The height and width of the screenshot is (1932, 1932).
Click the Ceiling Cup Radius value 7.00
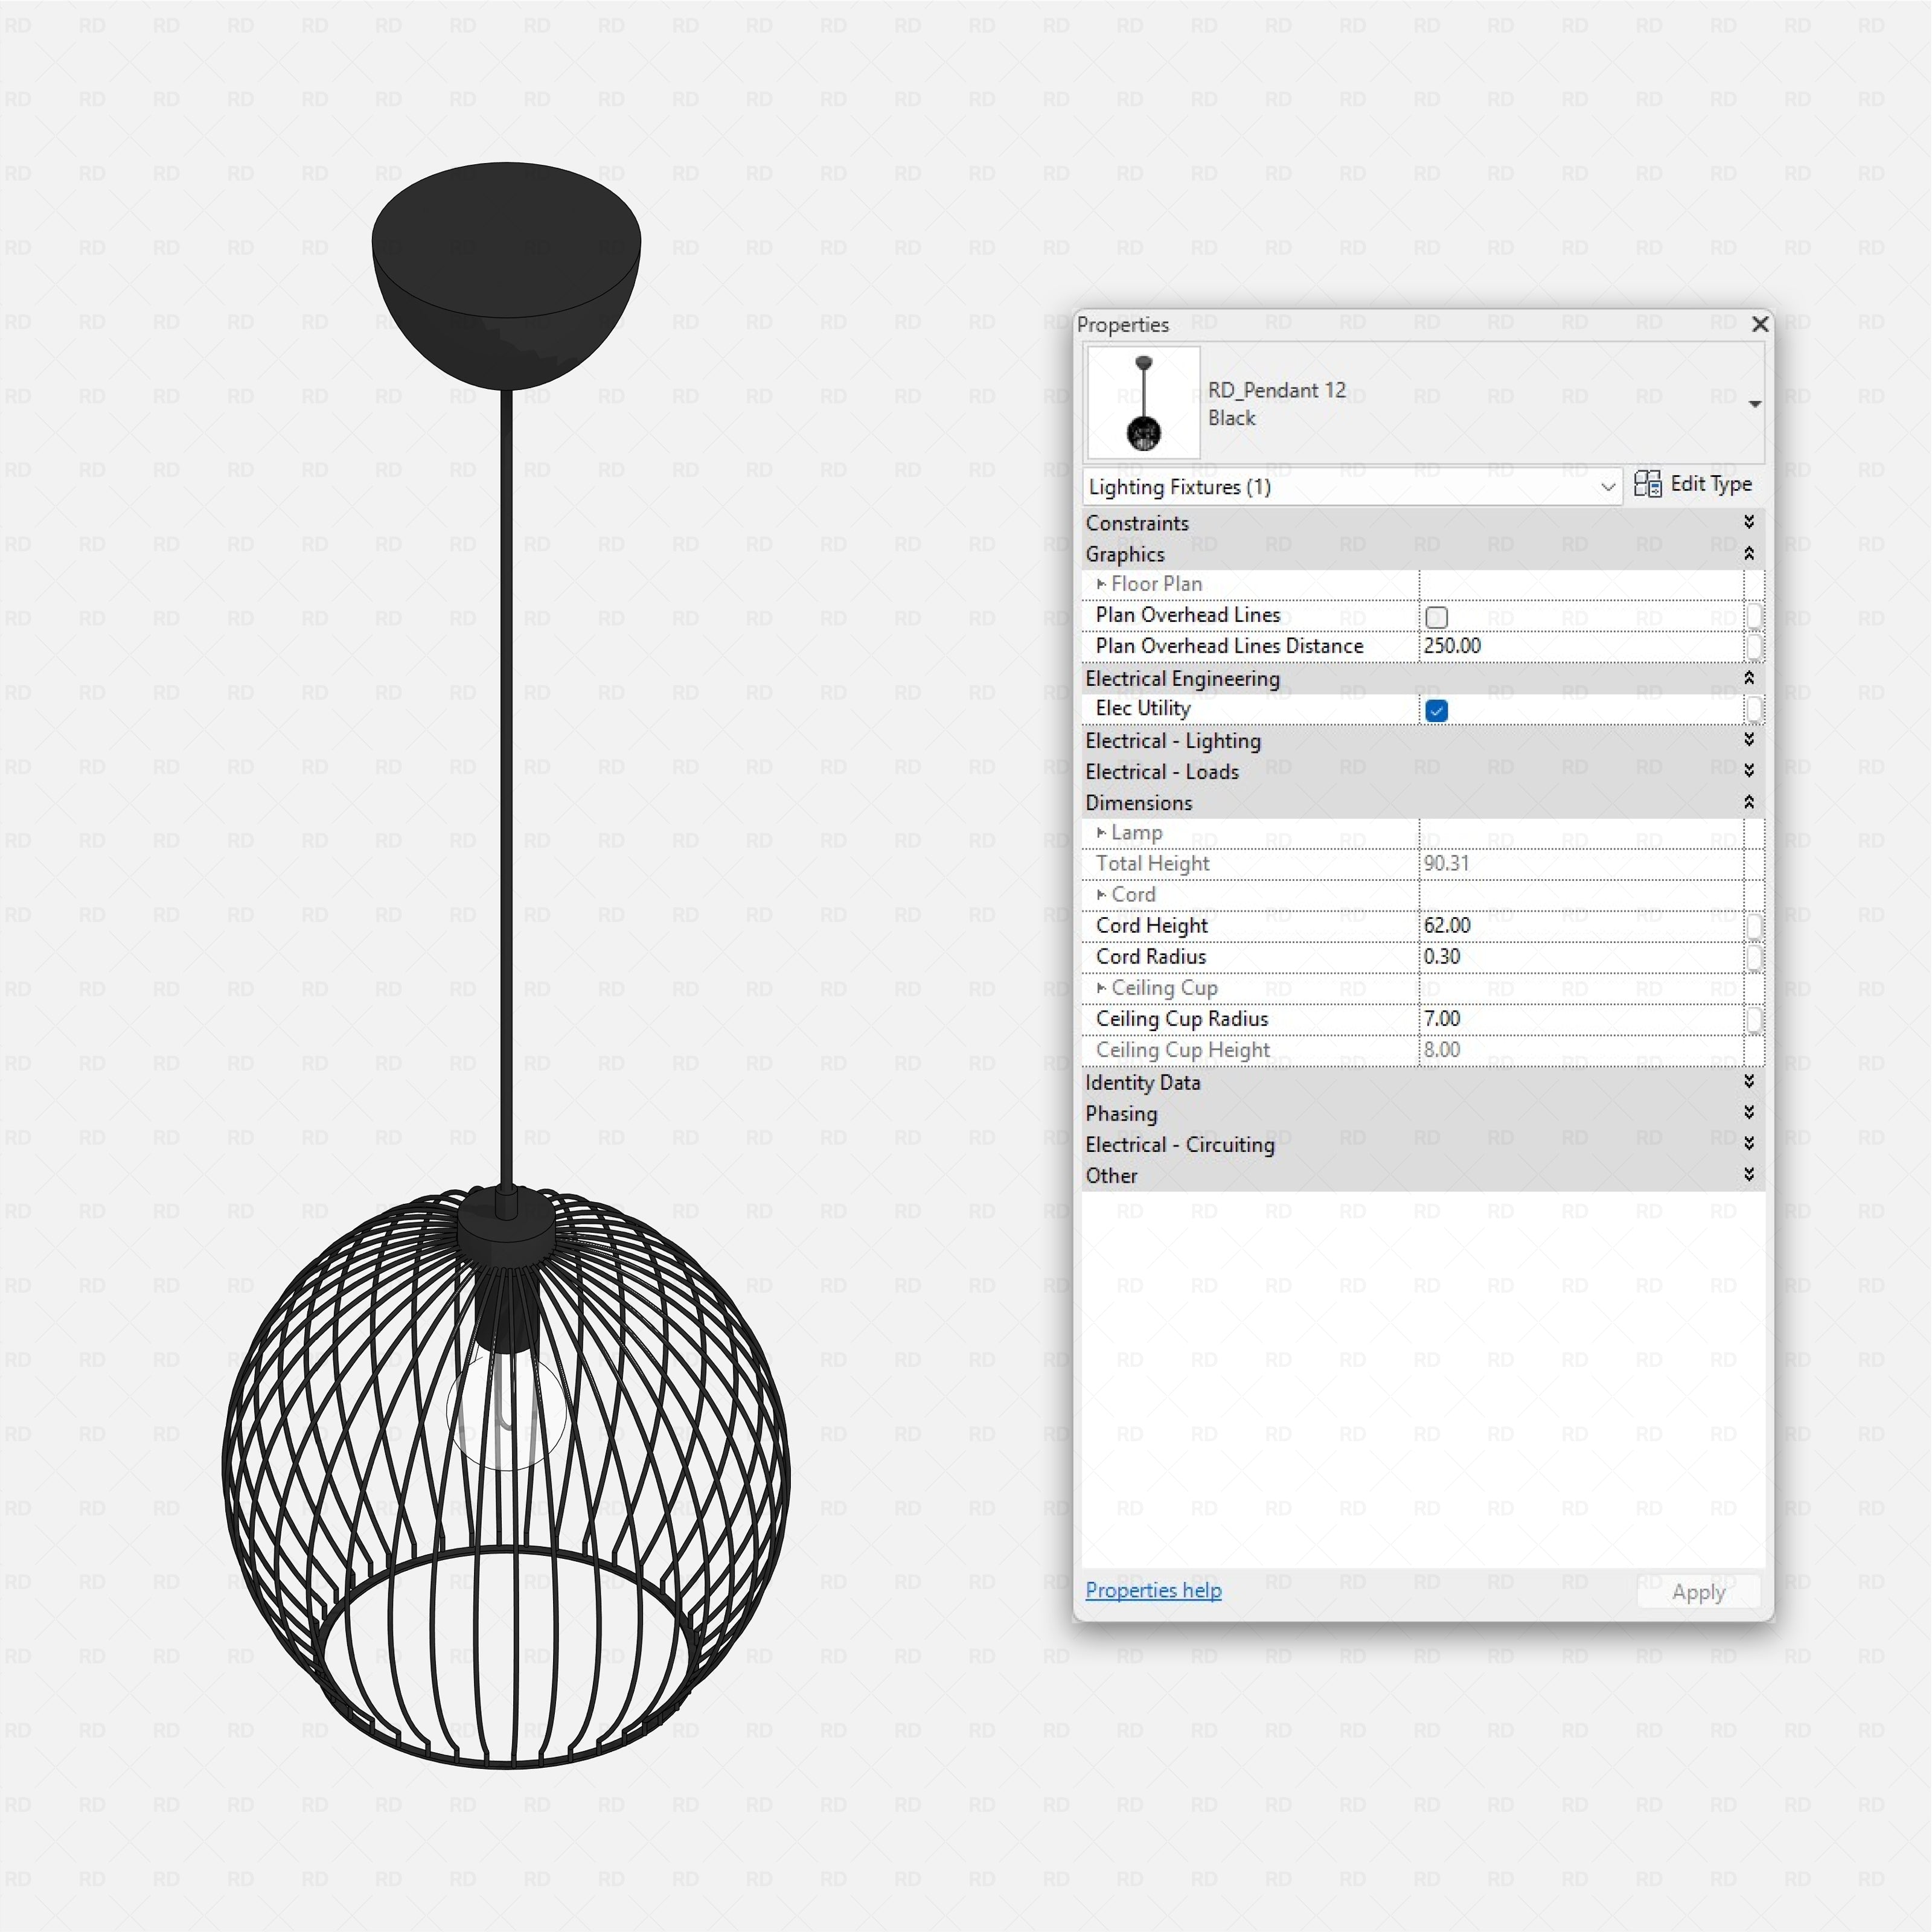(x=1442, y=1019)
